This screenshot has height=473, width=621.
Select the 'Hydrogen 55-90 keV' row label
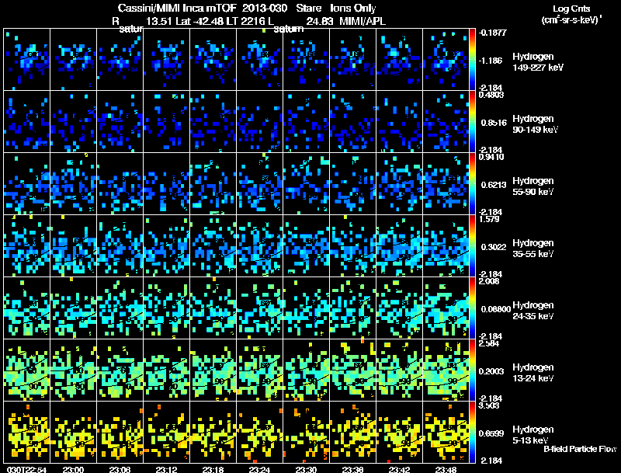coord(533,186)
